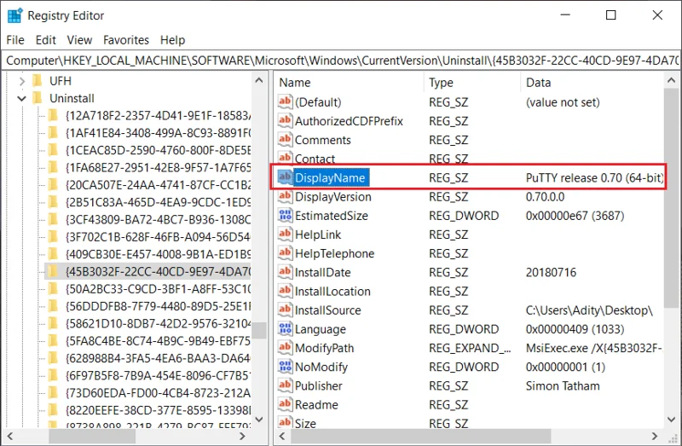Image resolution: width=682 pixels, height=446 pixels.
Task: Select the {3F702C1B-628F-46FB key
Action: (158, 237)
